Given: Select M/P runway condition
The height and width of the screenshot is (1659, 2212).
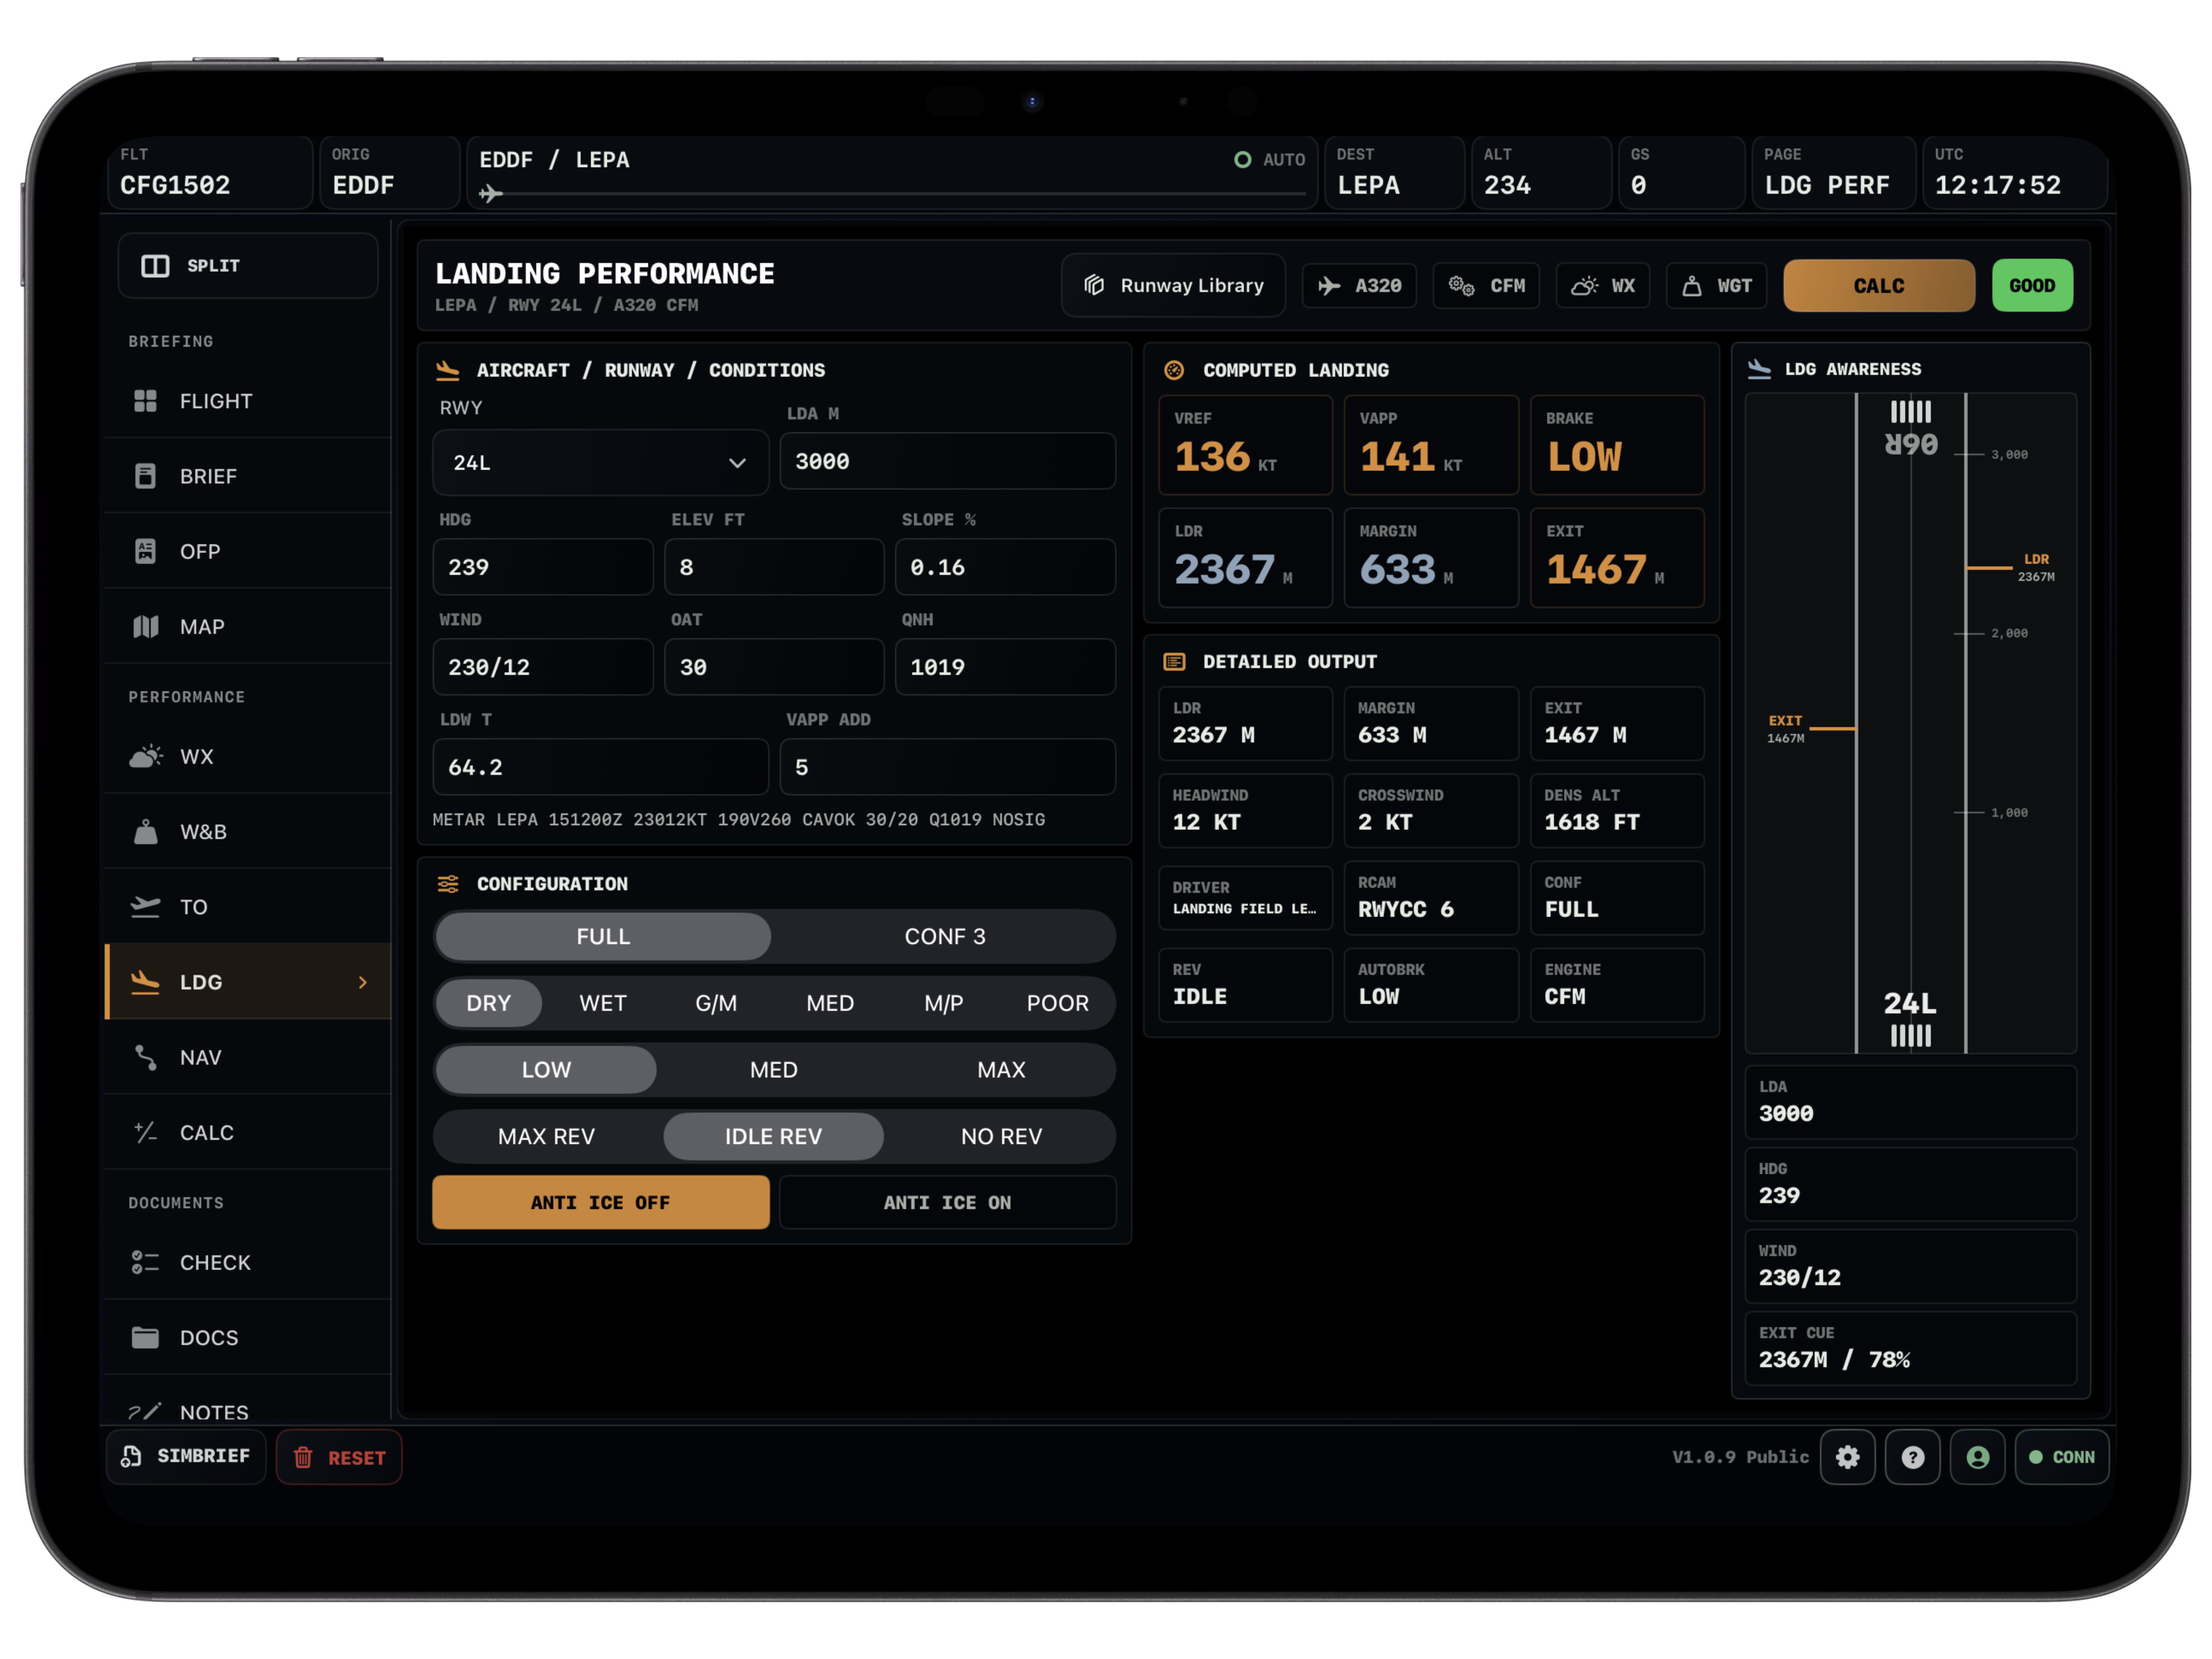Looking at the screenshot, I should coord(944,1003).
